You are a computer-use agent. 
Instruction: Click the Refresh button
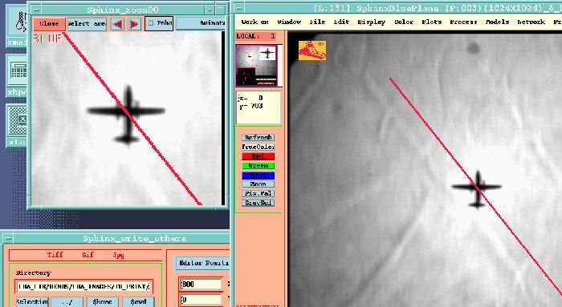coord(258,137)
